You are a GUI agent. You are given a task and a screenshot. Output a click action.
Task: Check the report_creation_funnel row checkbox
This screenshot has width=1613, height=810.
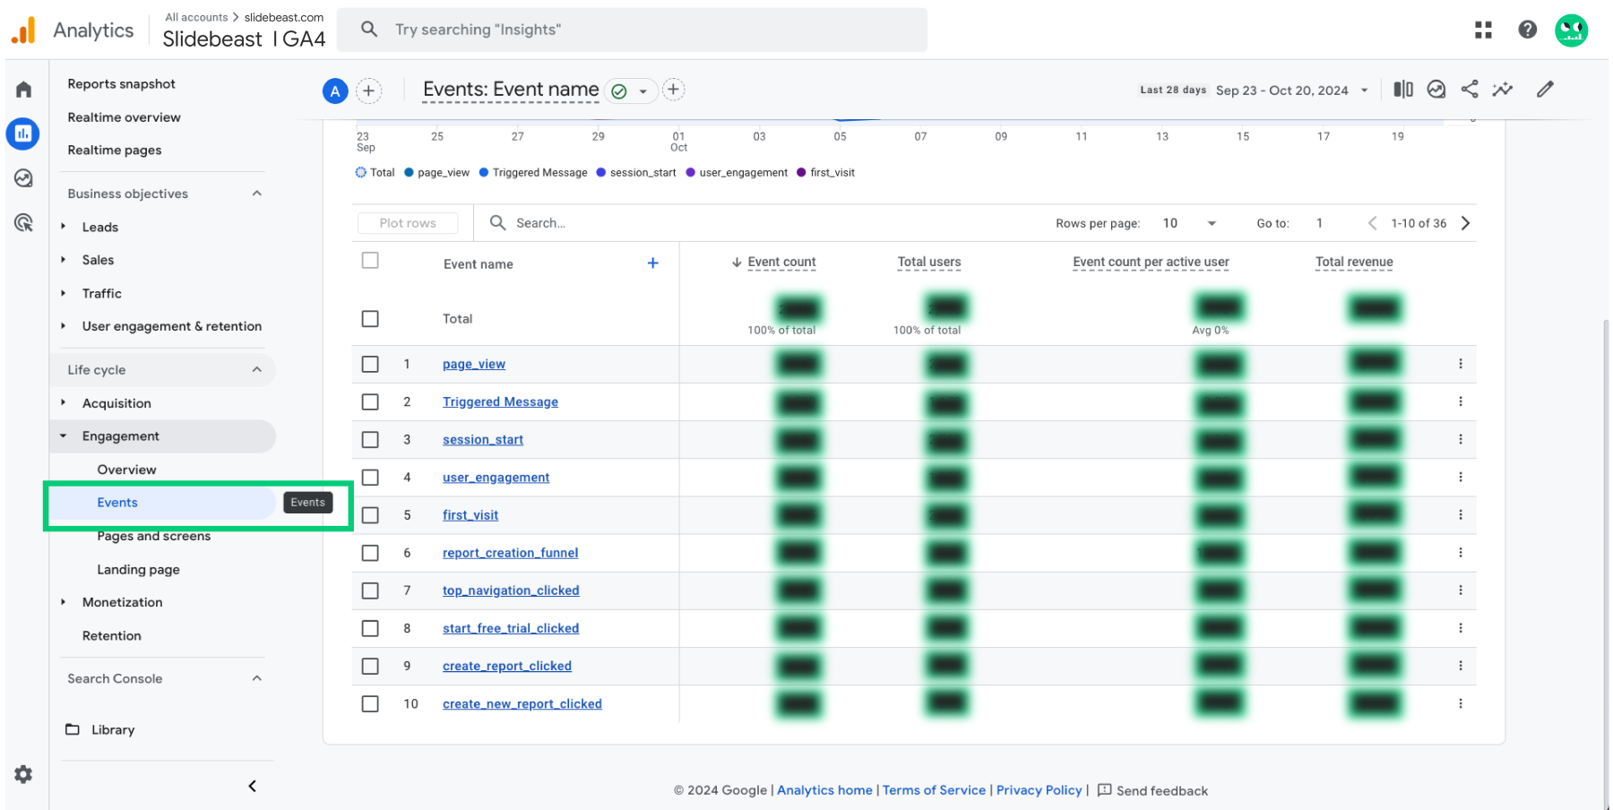(x=370, y=553)
